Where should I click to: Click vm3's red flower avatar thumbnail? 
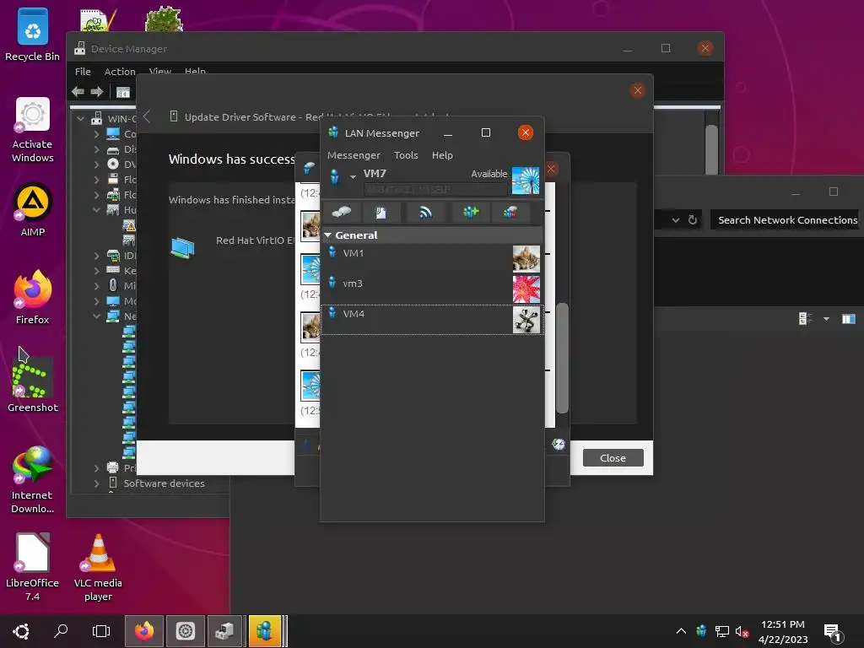(526, 289)
